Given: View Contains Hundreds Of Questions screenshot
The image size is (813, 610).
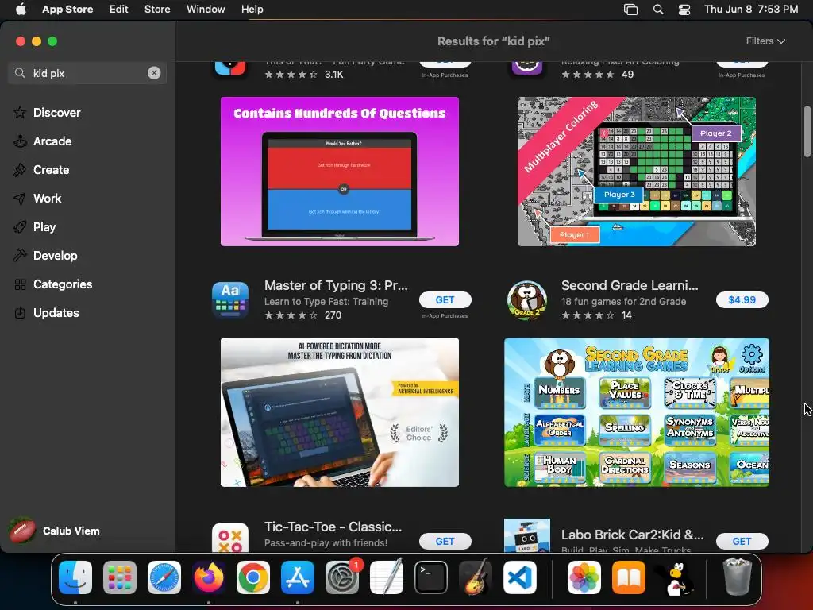Looking at the screenshot, I should click(x=340, y=172).
